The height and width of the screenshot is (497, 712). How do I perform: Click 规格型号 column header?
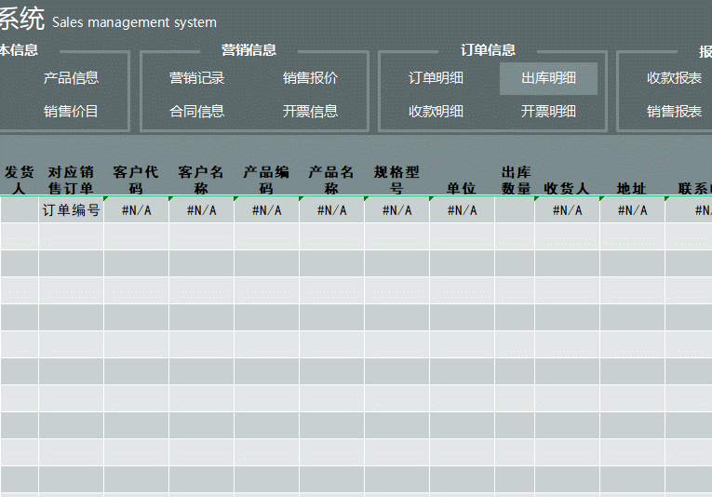tap(396, 180)
